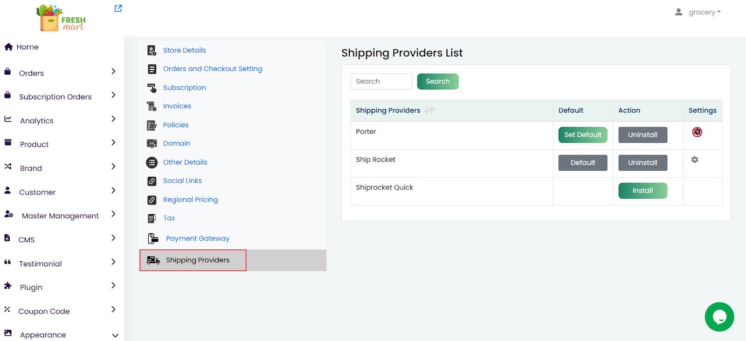Uninstall the Porter shipping provider
The width and height of the screenshot is (746, 341).
(x=642, y=135)
